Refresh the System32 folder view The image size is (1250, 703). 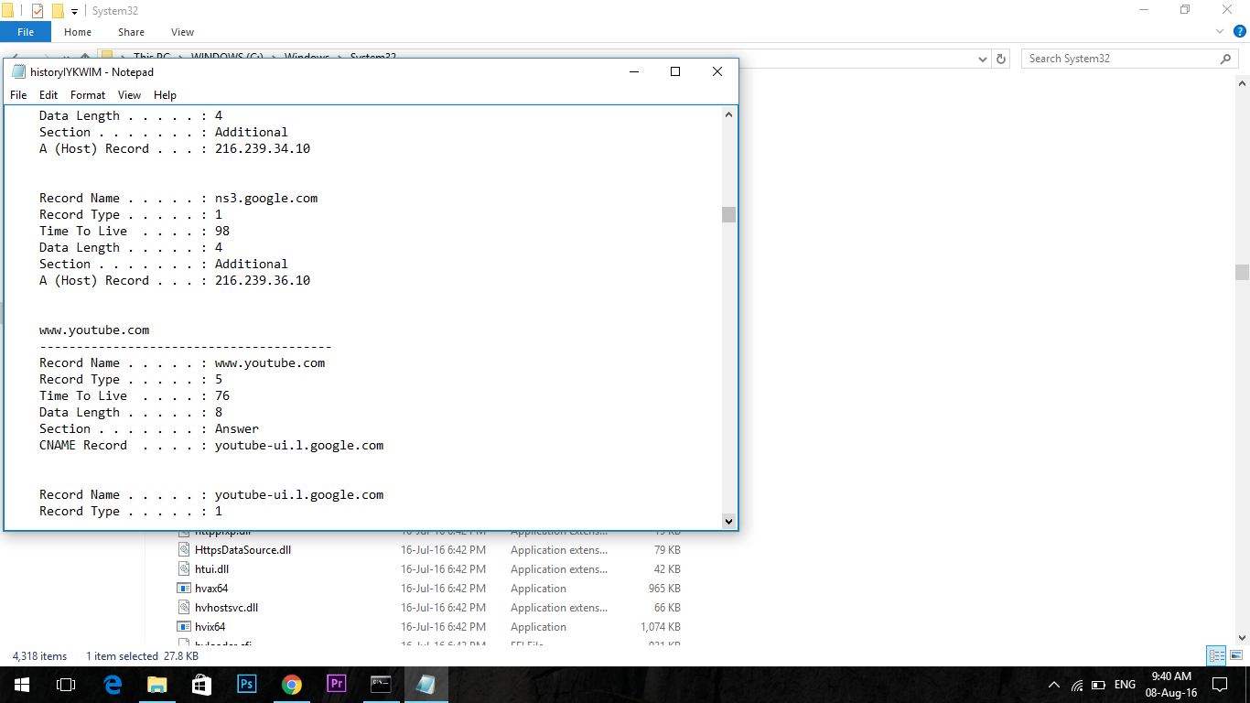1001,59
